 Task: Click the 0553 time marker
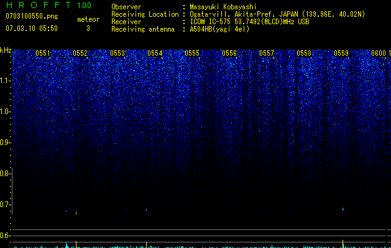(x=117, y=53)
